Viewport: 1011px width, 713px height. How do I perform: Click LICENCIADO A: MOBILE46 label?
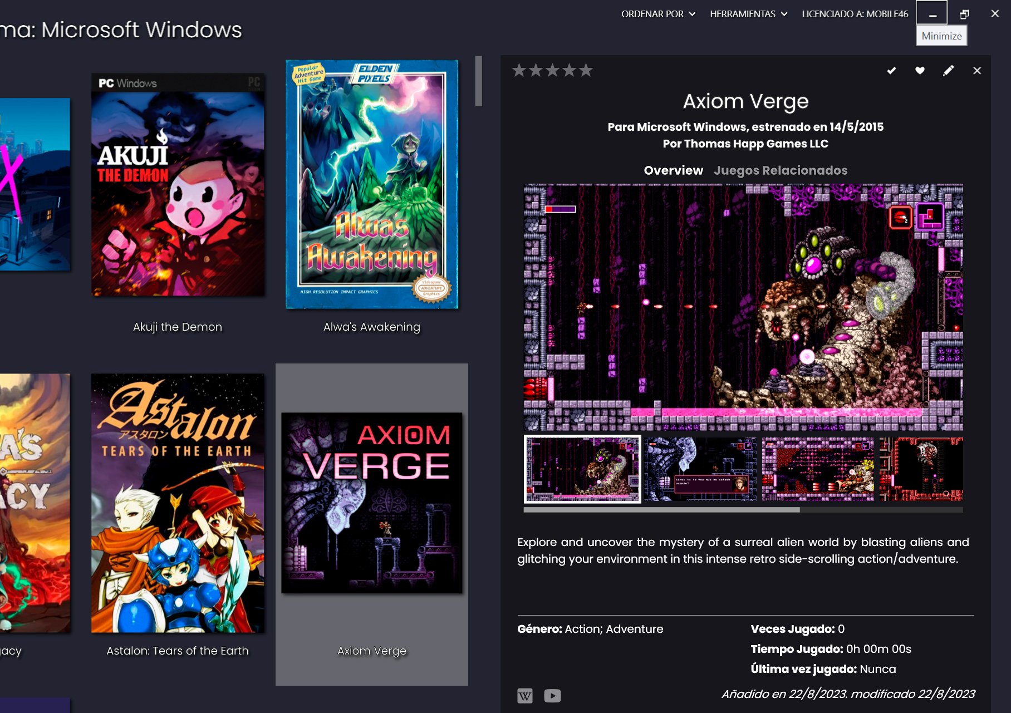[x=855, y=14]
